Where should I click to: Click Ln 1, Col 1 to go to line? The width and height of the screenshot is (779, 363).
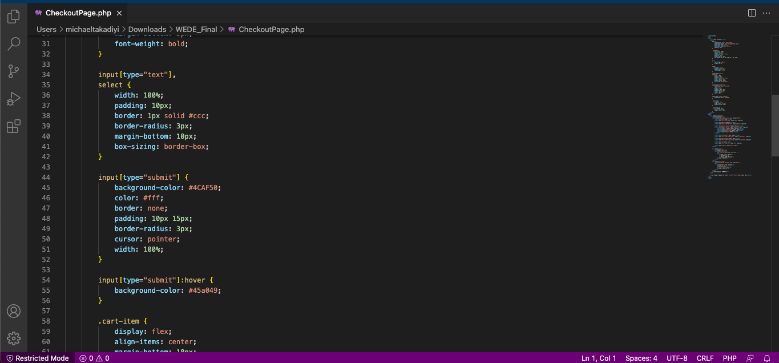coord(599,358)
